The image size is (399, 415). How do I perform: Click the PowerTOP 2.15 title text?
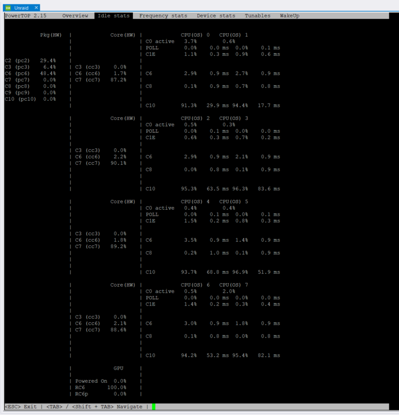click(25, 15)
